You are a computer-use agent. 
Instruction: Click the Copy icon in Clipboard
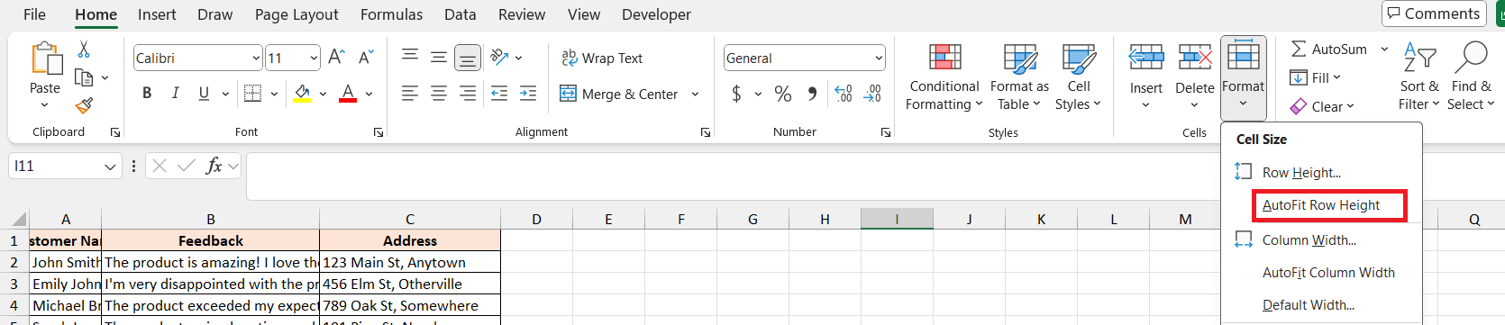coord(84,77)
